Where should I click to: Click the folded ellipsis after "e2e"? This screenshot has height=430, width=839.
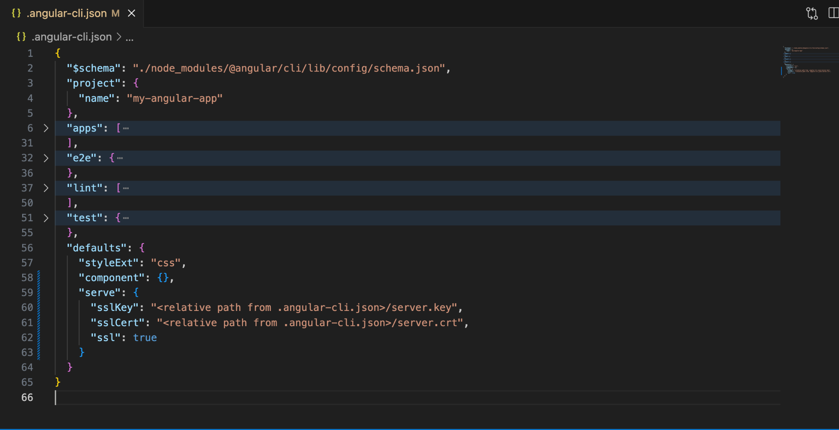[x=120, y=158]
